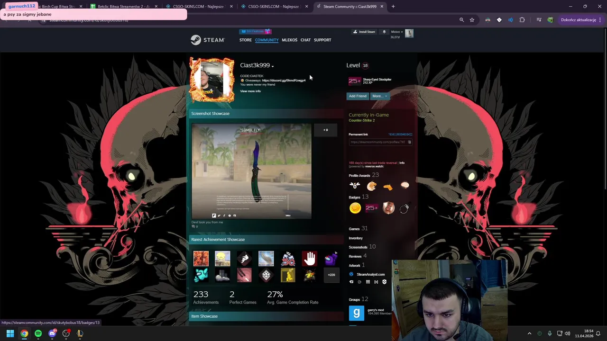Open the Mlekos account dropdown

pyautogui.click(x=397, y=32)
